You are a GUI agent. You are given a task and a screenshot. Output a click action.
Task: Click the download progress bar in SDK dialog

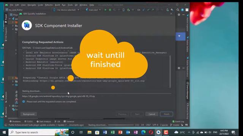click(x=97, y=93)
